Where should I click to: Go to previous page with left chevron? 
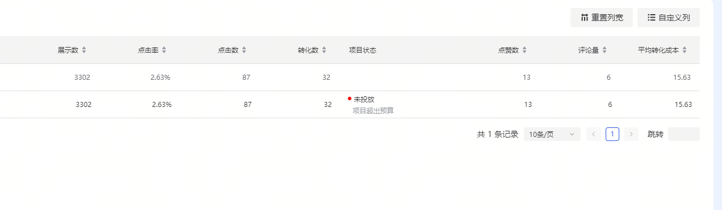click(594, 134)
